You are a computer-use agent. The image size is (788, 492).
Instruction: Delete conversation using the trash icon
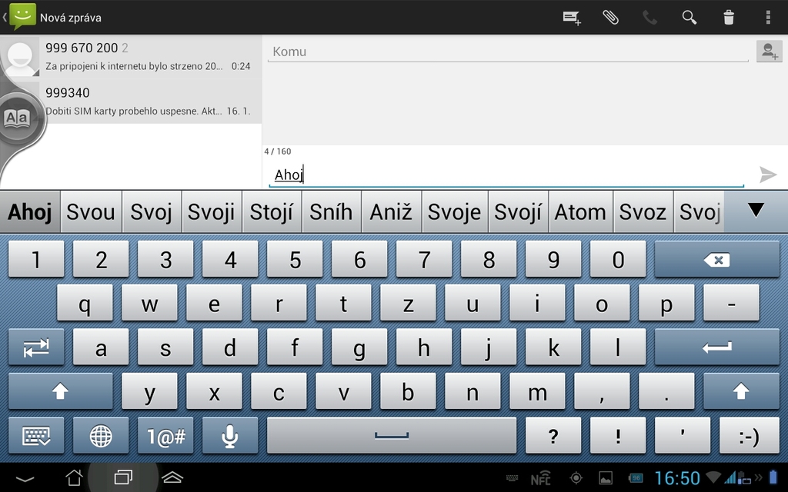click(x=727, y=17)
